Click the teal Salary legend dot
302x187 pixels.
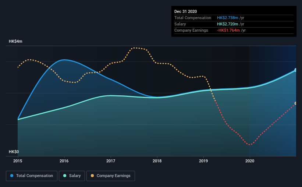pos(65,176)
